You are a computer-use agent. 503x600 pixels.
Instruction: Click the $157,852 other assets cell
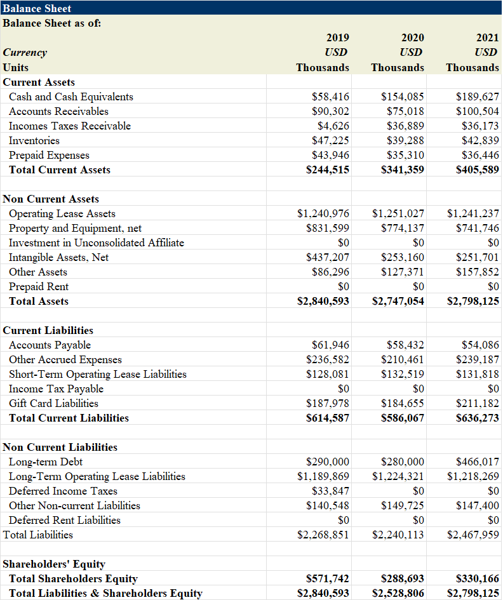click(478, 272)
